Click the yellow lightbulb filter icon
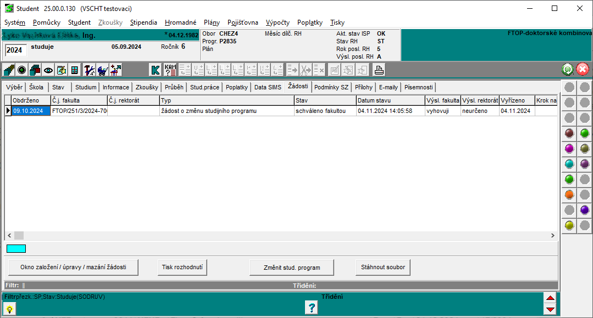The image size is (593, 318). [x=9, y=309]
